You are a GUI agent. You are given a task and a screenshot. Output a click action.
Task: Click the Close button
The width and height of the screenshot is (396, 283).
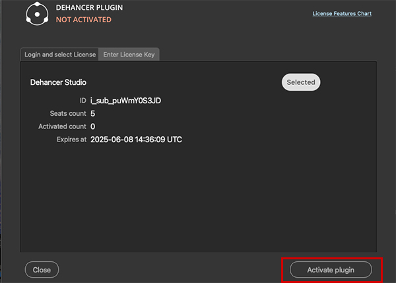pos(42,270)
